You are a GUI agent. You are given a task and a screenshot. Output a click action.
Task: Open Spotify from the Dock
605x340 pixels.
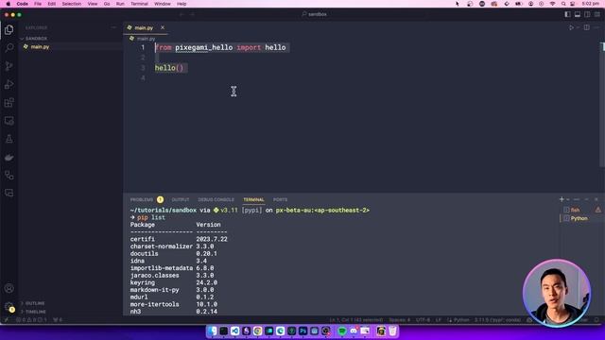[x=342, y=331]
